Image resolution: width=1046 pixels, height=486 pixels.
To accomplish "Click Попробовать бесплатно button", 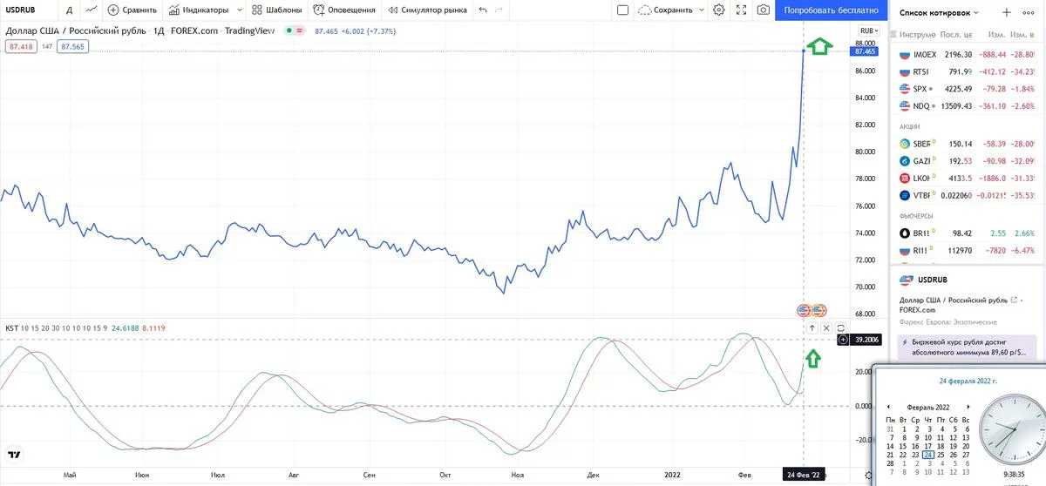I will (832, 10).
